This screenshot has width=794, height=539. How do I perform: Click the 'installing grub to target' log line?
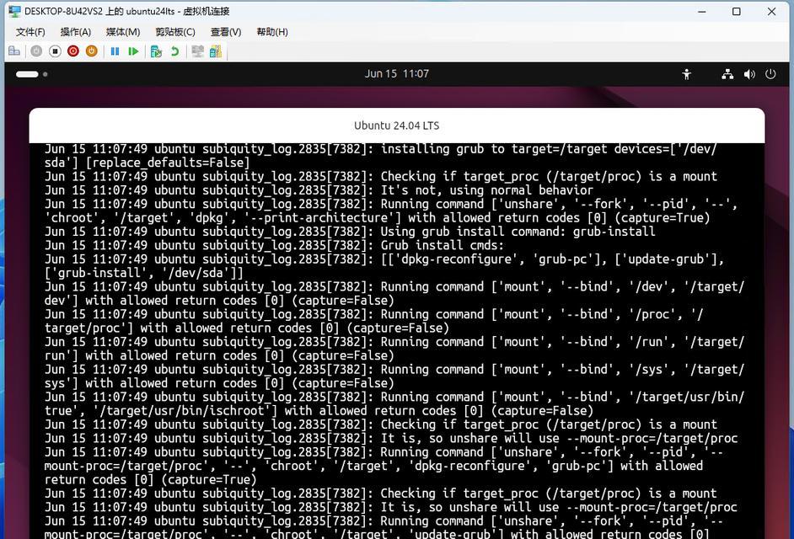point(381,149)
